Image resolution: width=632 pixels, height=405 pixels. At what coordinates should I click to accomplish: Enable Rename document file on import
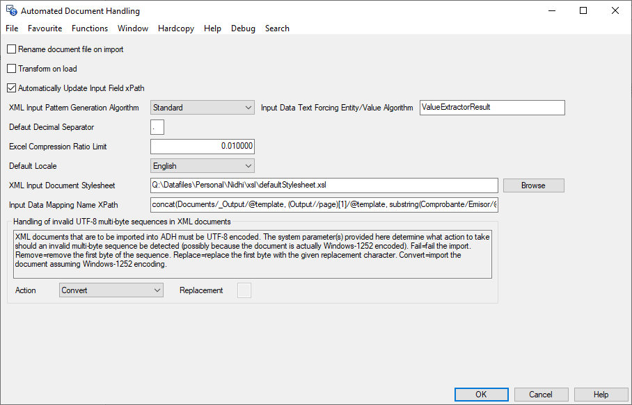[x=11, y=49]
